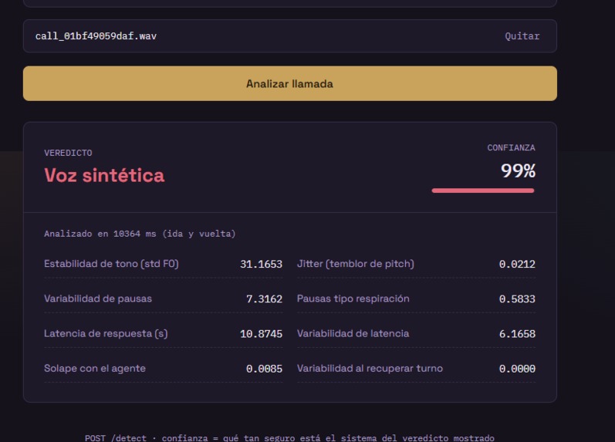Remove the file with Quitar link

point(522,36)
